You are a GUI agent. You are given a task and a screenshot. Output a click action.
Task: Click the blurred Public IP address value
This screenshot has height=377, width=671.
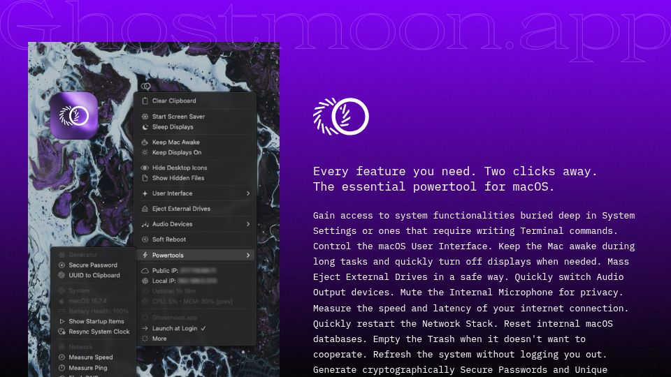[x=198, y=271]
